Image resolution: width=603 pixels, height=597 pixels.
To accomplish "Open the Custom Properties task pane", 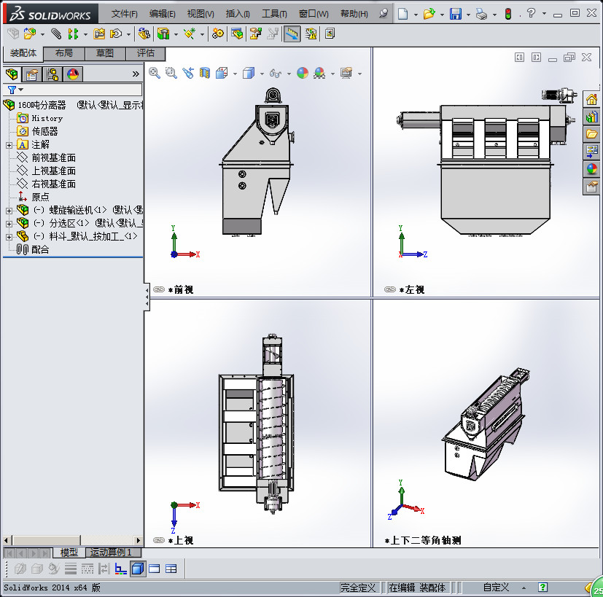I will click(591, 187).
